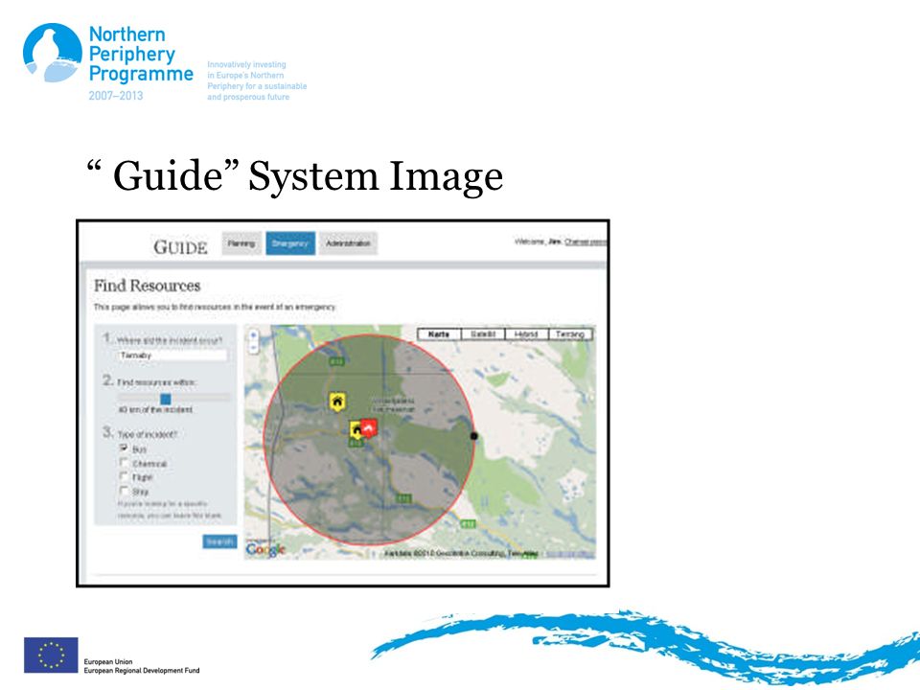Select the Terräng map type
Viewport: 920px width, 690px height.
coord(570,333)
